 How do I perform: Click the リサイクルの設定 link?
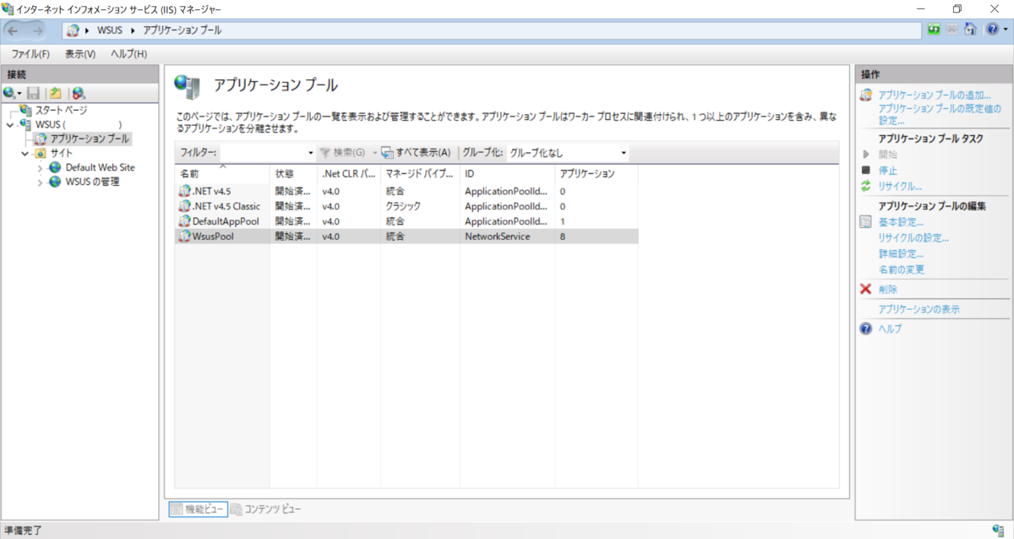click(x=913, y=238)
